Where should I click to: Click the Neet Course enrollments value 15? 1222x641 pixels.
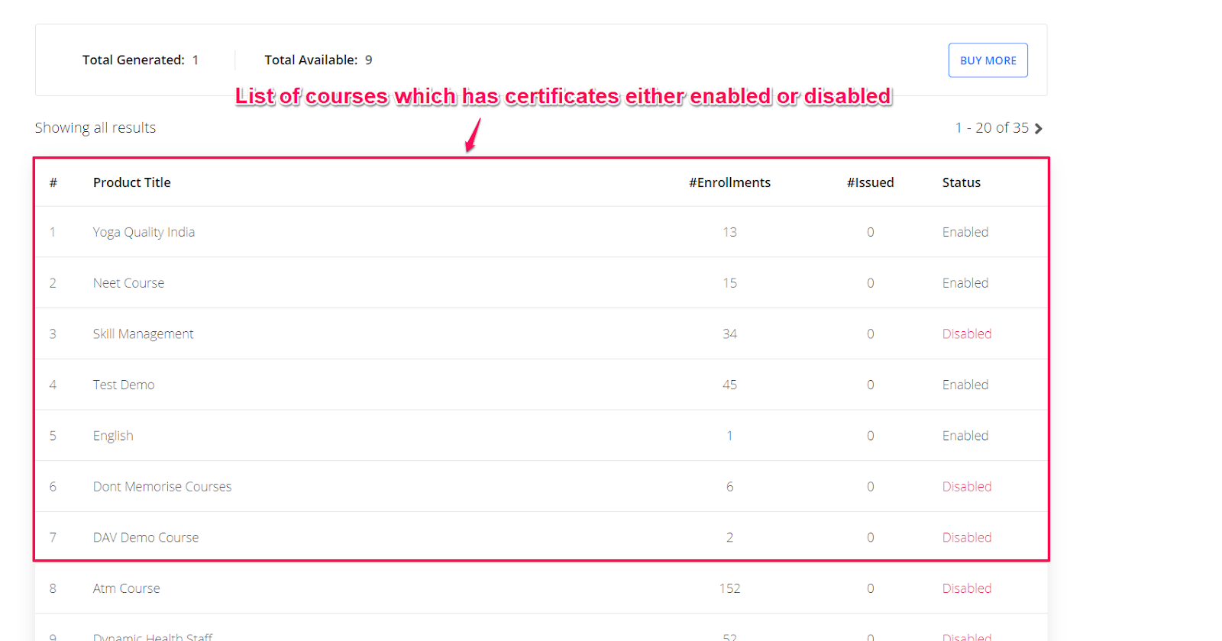[729, 283]
